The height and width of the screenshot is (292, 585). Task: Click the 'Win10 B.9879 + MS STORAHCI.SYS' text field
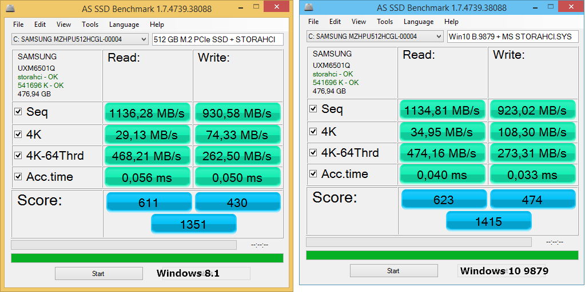pyautogui.click(x=513, y=36)
